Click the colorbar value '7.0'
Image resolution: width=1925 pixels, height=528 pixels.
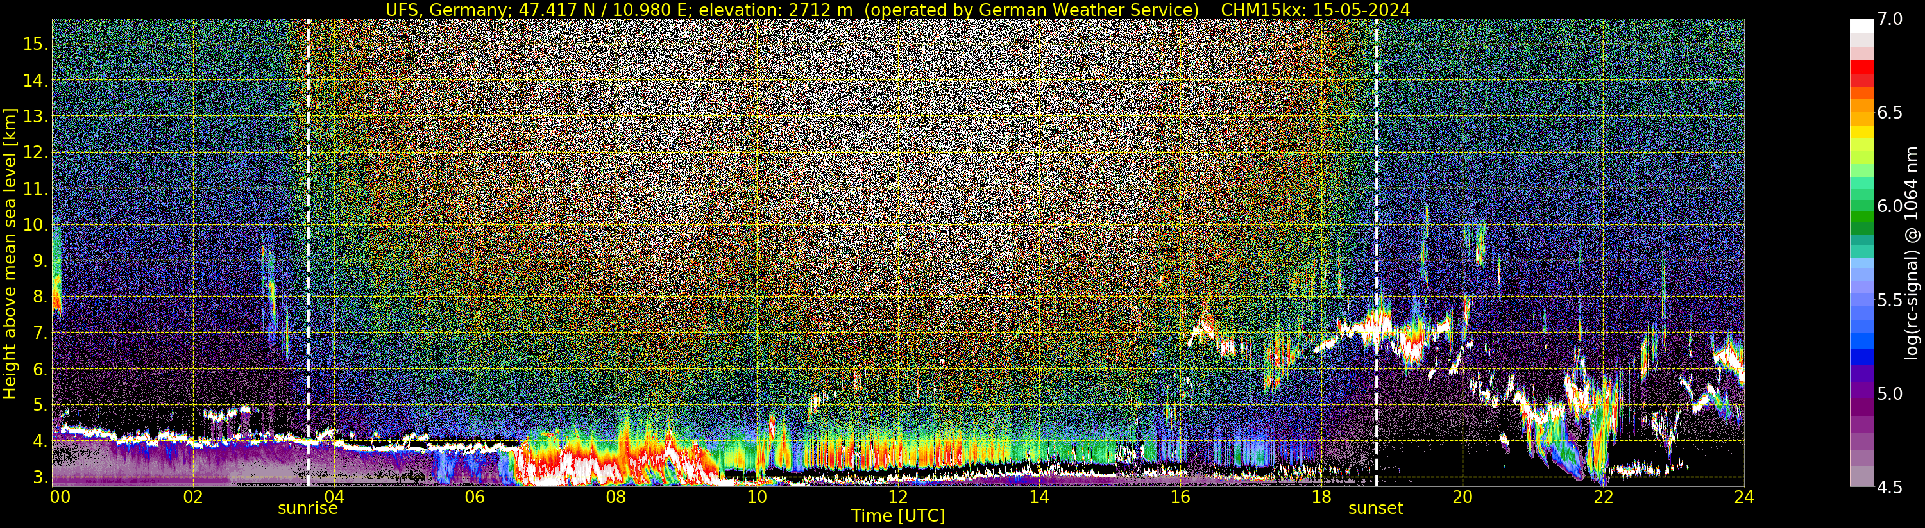(1890, 19)
